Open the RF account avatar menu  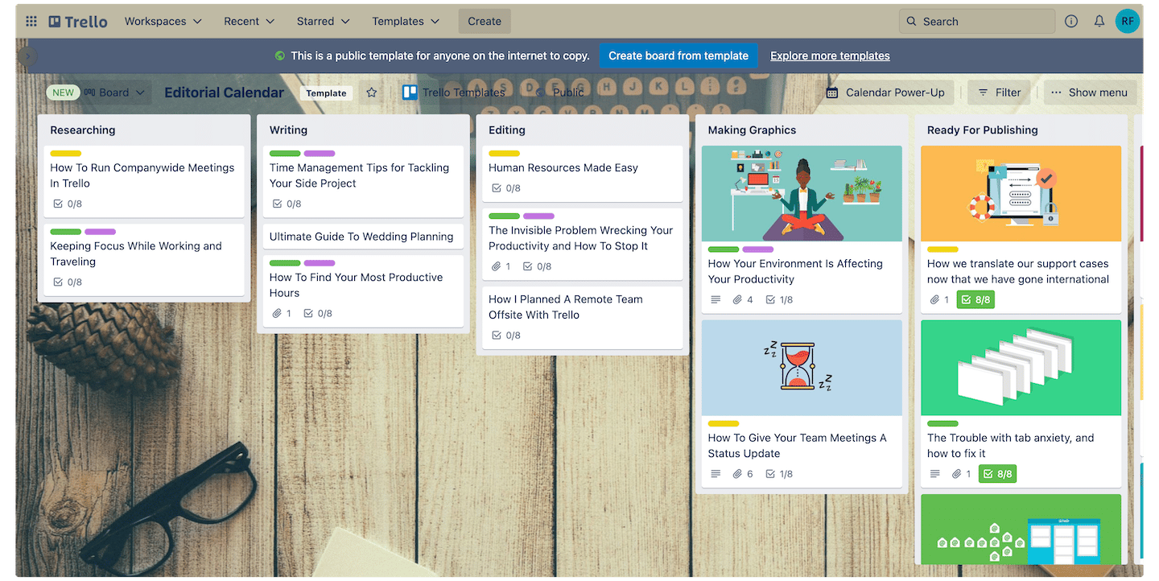click(1128, 22)
